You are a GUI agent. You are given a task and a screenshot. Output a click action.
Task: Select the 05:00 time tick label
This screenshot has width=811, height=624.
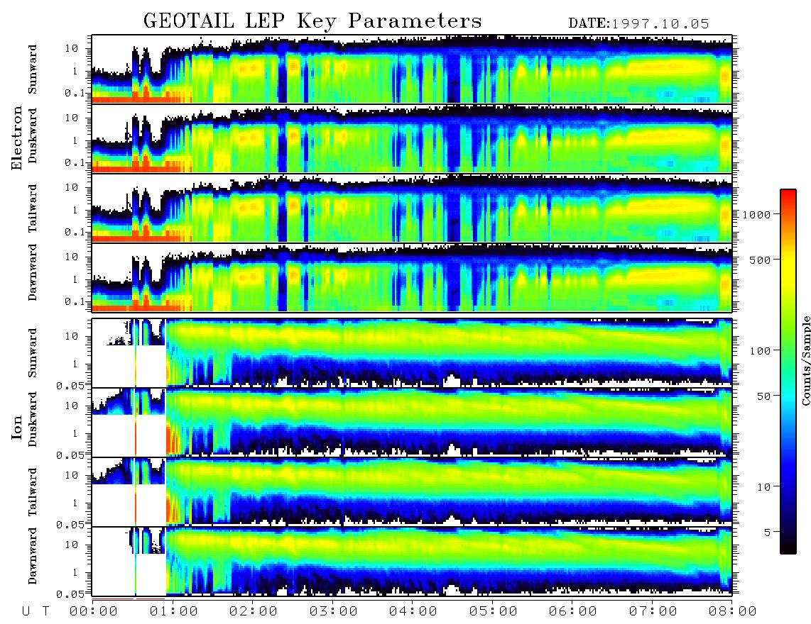click(x=494, y=611)
